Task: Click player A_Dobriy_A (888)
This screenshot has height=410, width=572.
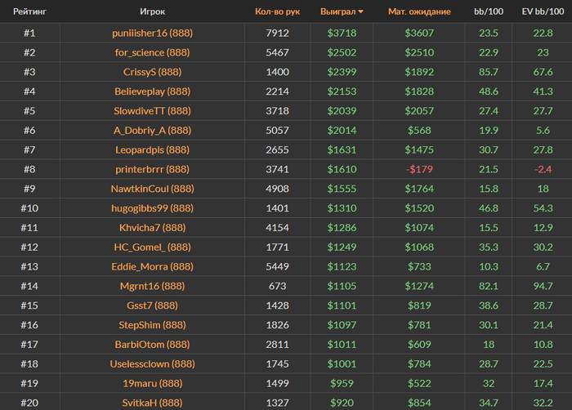Action: 152,131
